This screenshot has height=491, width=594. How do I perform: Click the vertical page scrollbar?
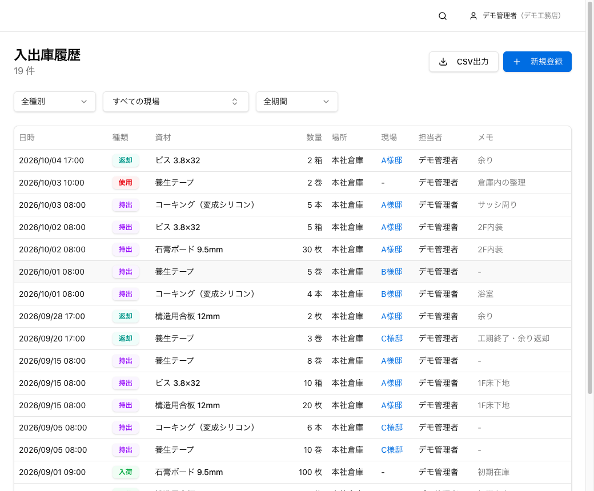(x=590, y=197)
